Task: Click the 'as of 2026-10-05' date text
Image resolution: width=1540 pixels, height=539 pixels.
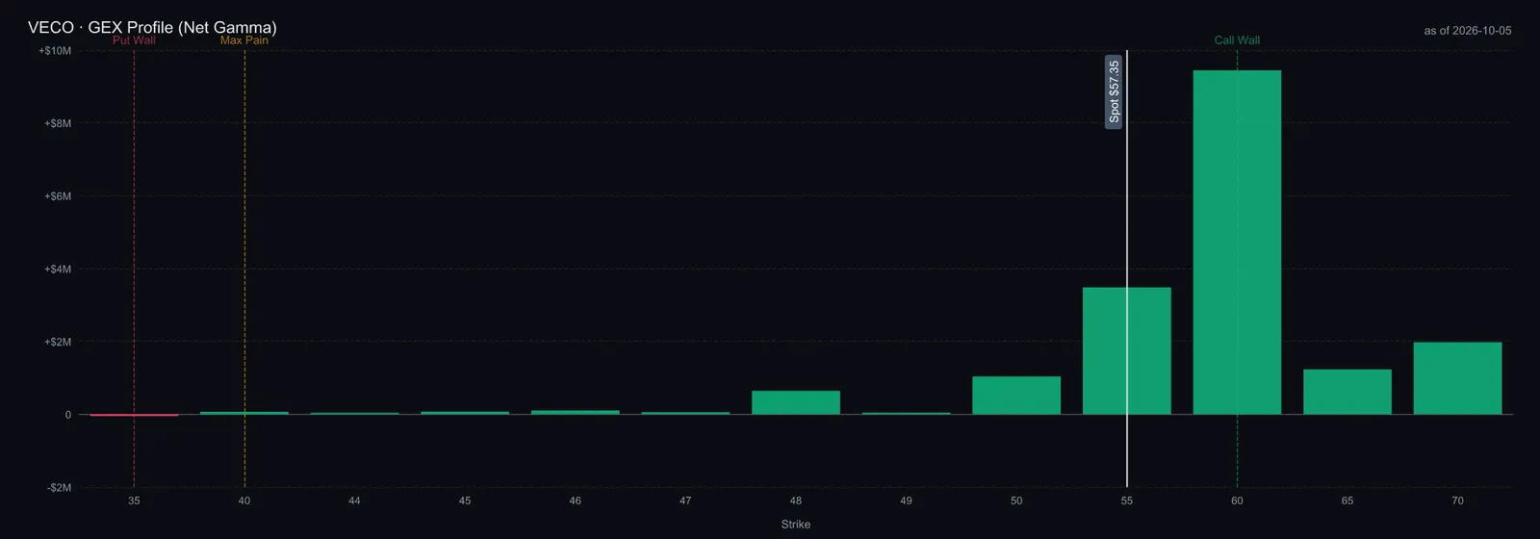Action: pos(1468,31)
